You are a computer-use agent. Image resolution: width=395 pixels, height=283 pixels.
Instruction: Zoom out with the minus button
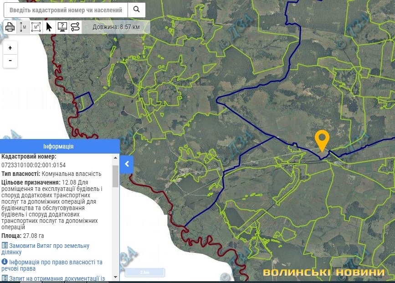tap(10, 61)
